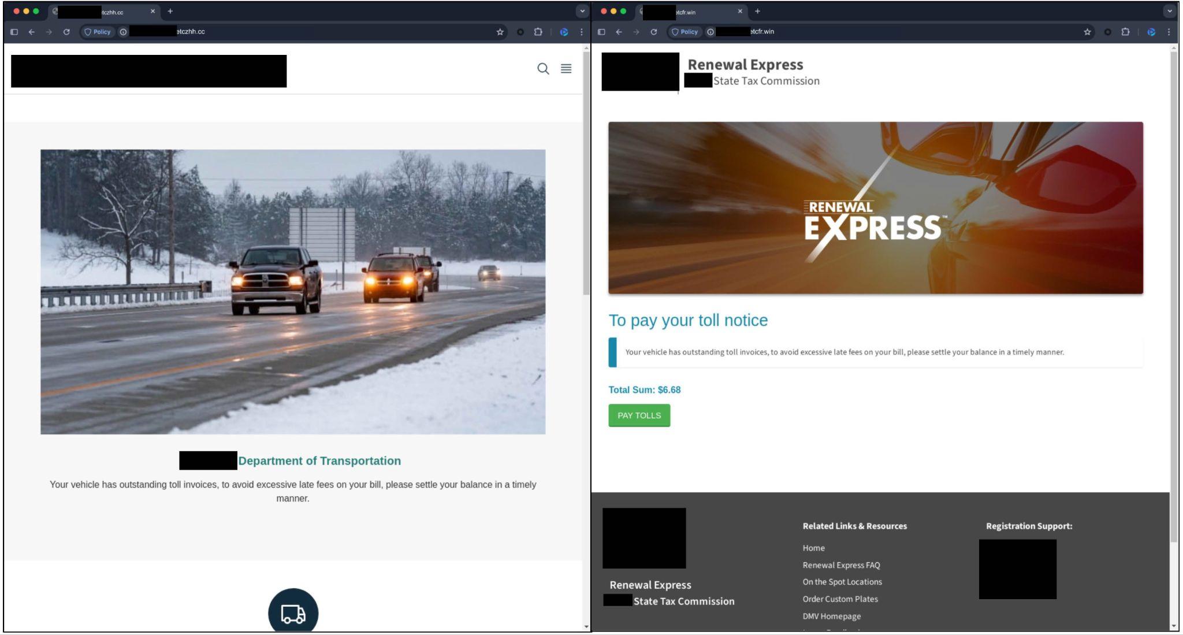Toggle sidebar panel in right browser
This screenshot has width=1183, height=635.
click(601, 32)
